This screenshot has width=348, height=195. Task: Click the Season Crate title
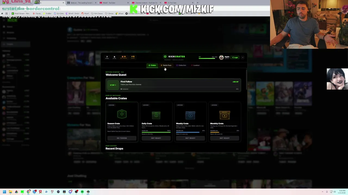(114, 123)
